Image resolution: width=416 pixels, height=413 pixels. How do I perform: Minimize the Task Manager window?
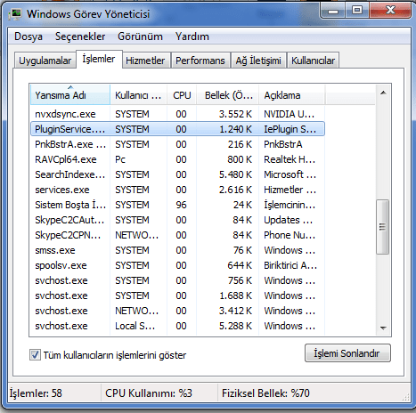click(x=333, y=11)
